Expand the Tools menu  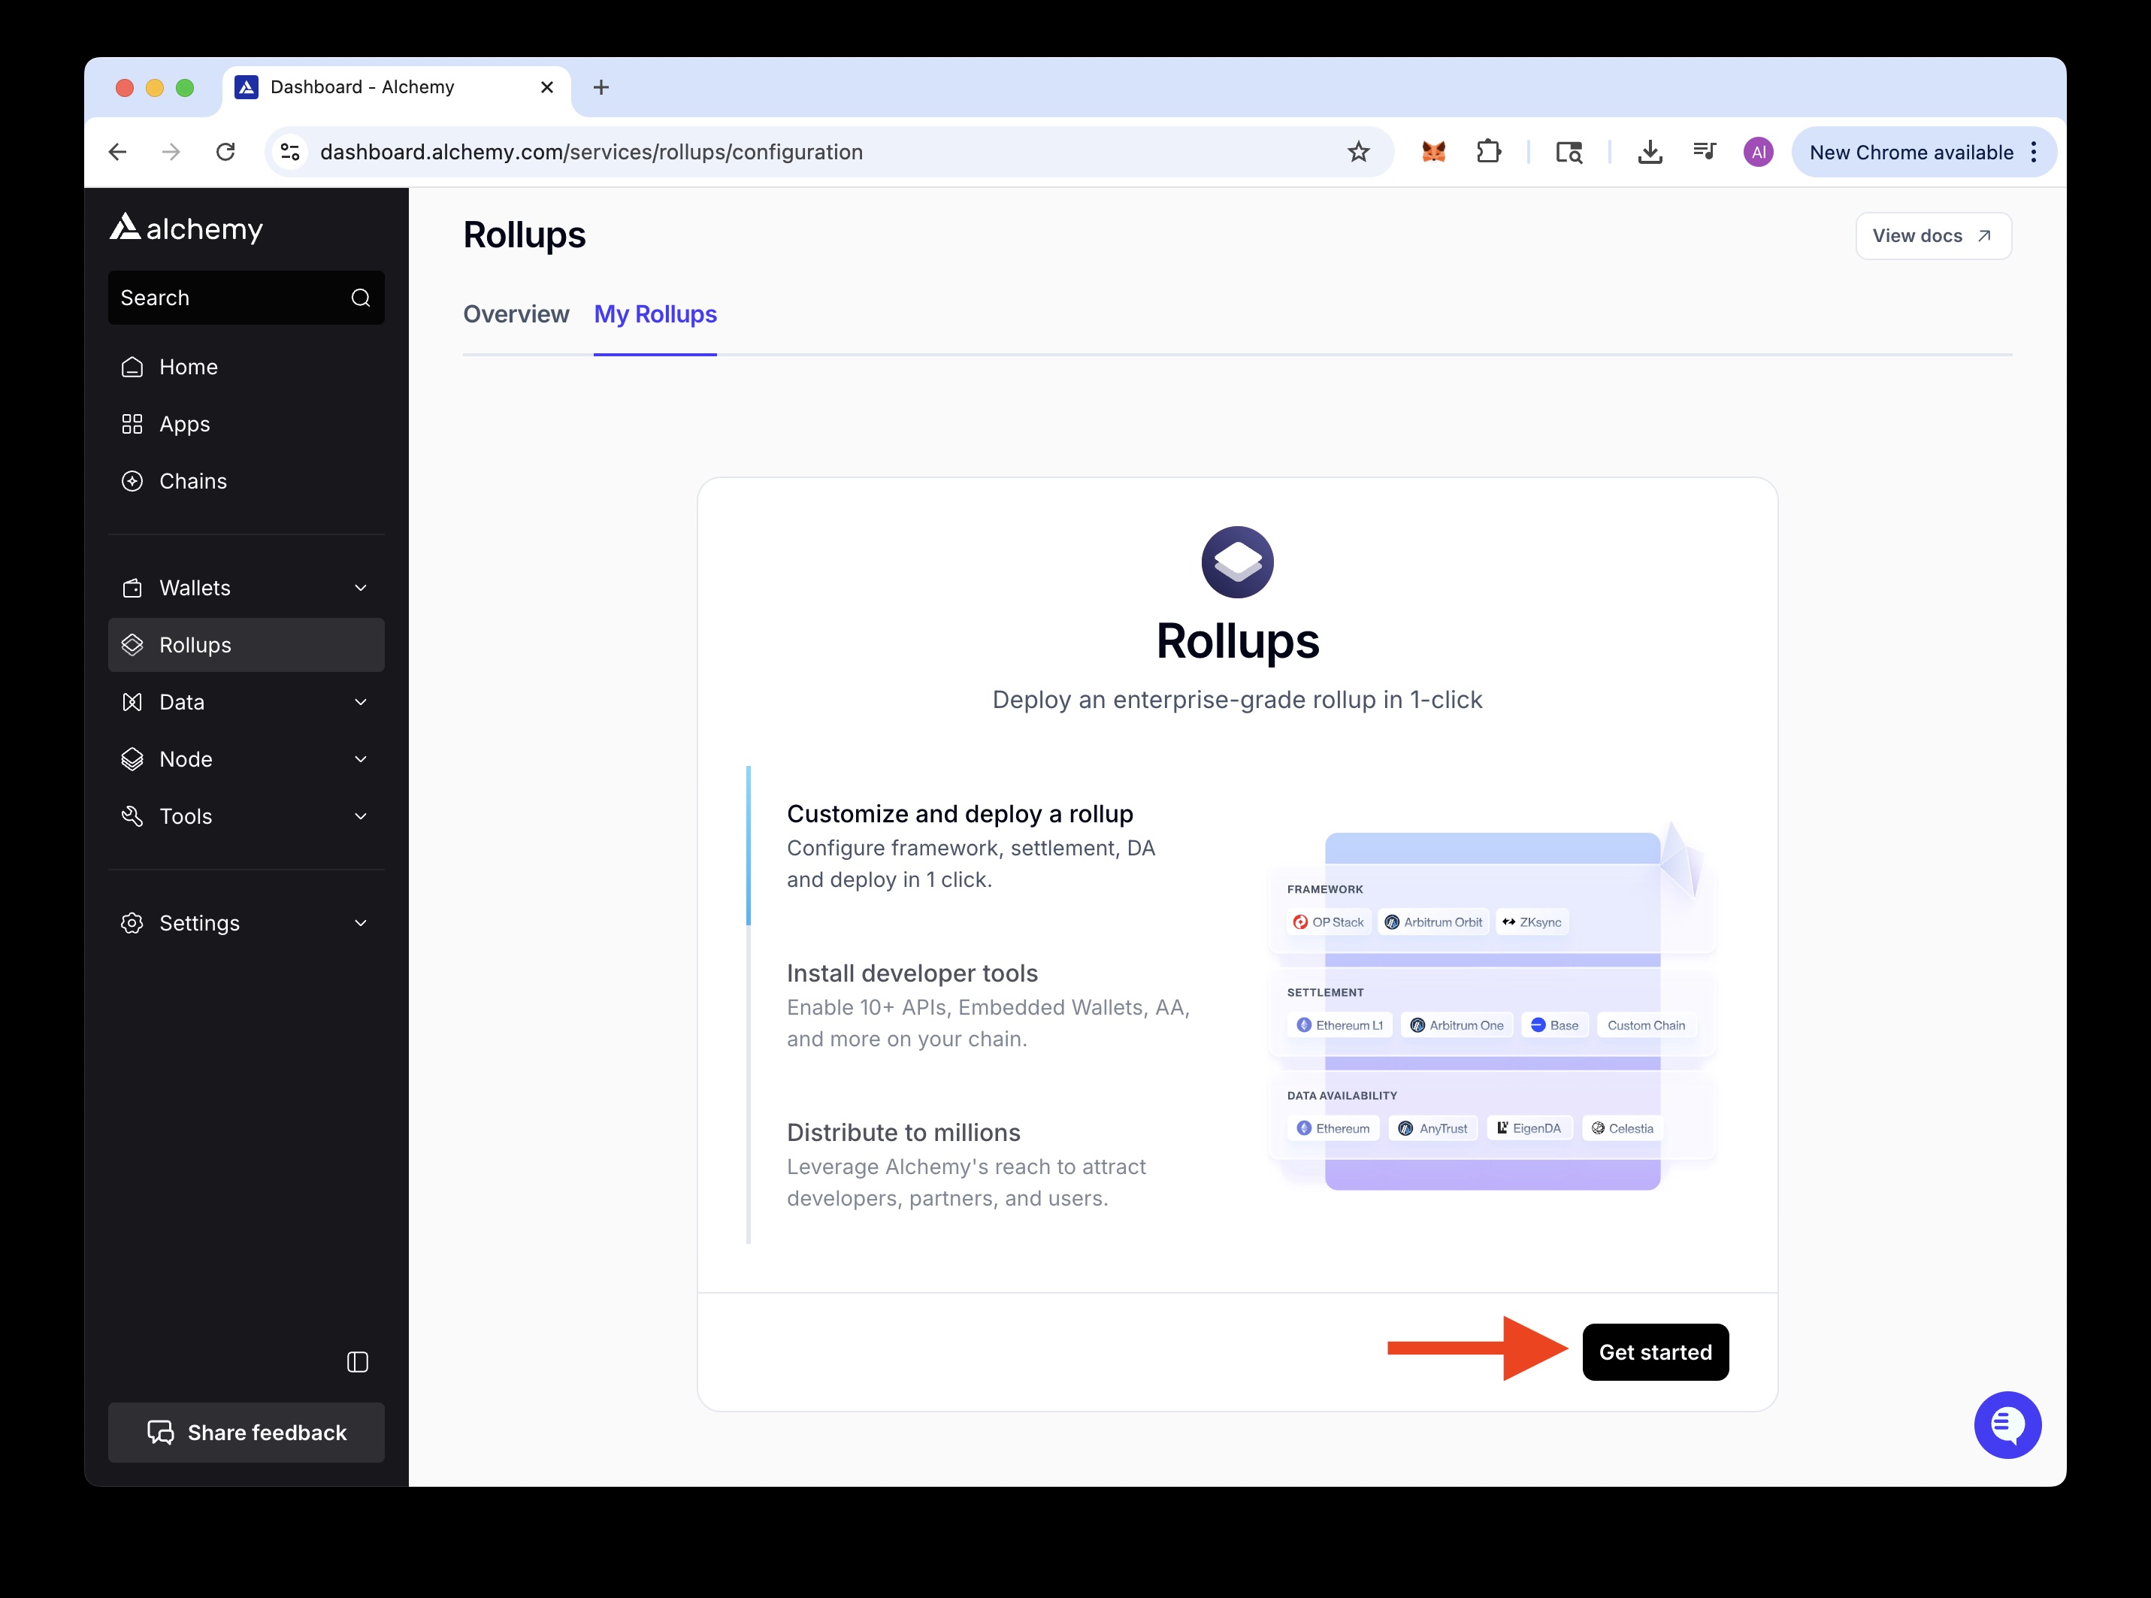(x=246, y=816)
